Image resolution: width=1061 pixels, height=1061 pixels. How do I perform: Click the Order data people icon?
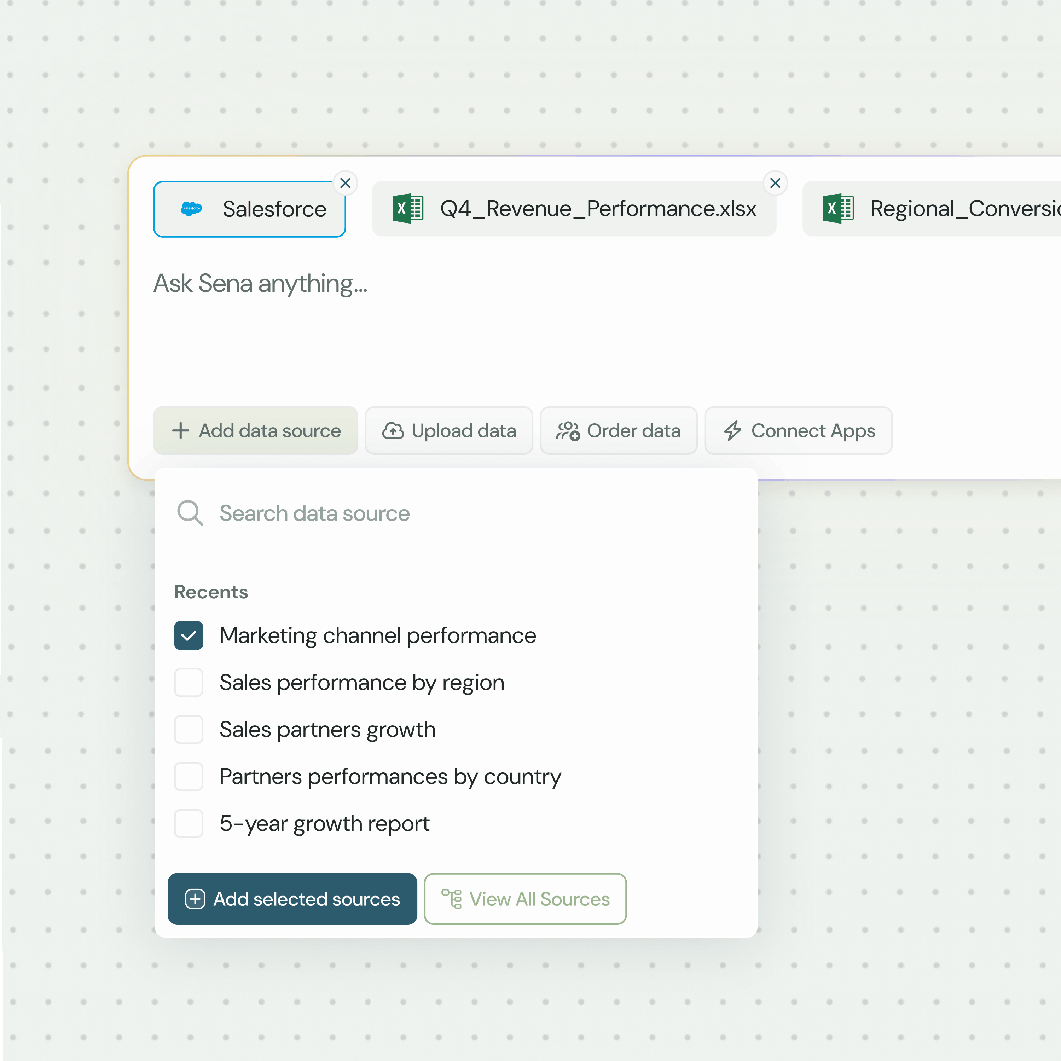pyautogui.click(x=567, y=431)
